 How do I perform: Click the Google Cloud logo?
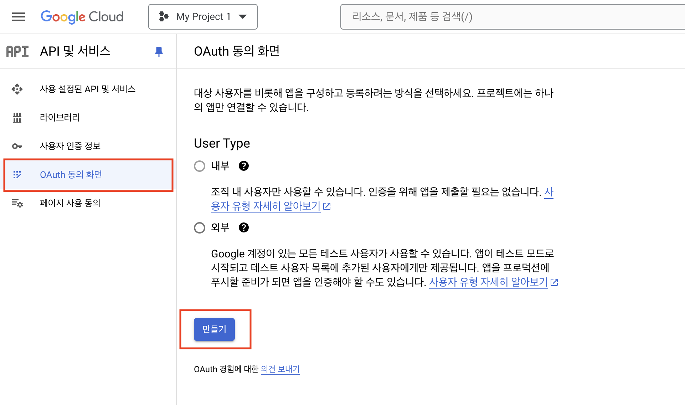(82, 17)
